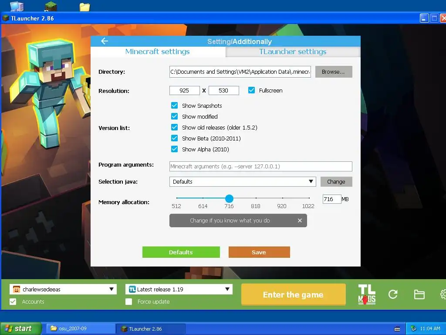
Task: Open TL Mods icon
Action: (367, 294)
